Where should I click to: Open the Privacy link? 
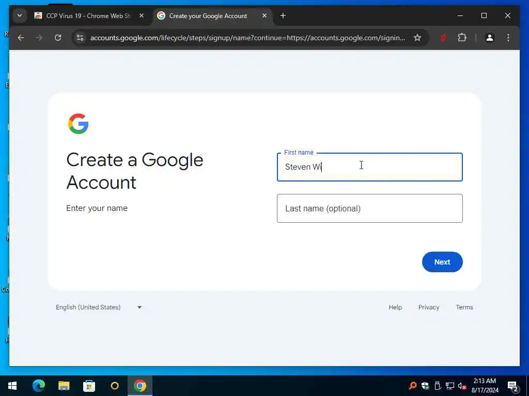coord(429,307)
